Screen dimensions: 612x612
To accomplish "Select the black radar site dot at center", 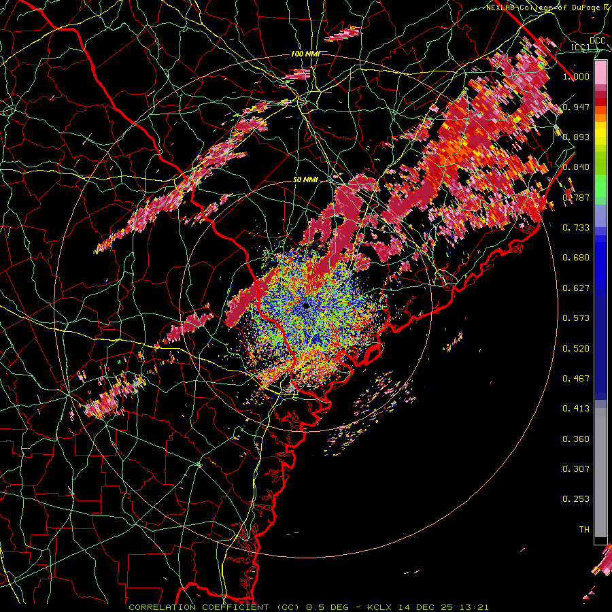I will coord(306,305).
